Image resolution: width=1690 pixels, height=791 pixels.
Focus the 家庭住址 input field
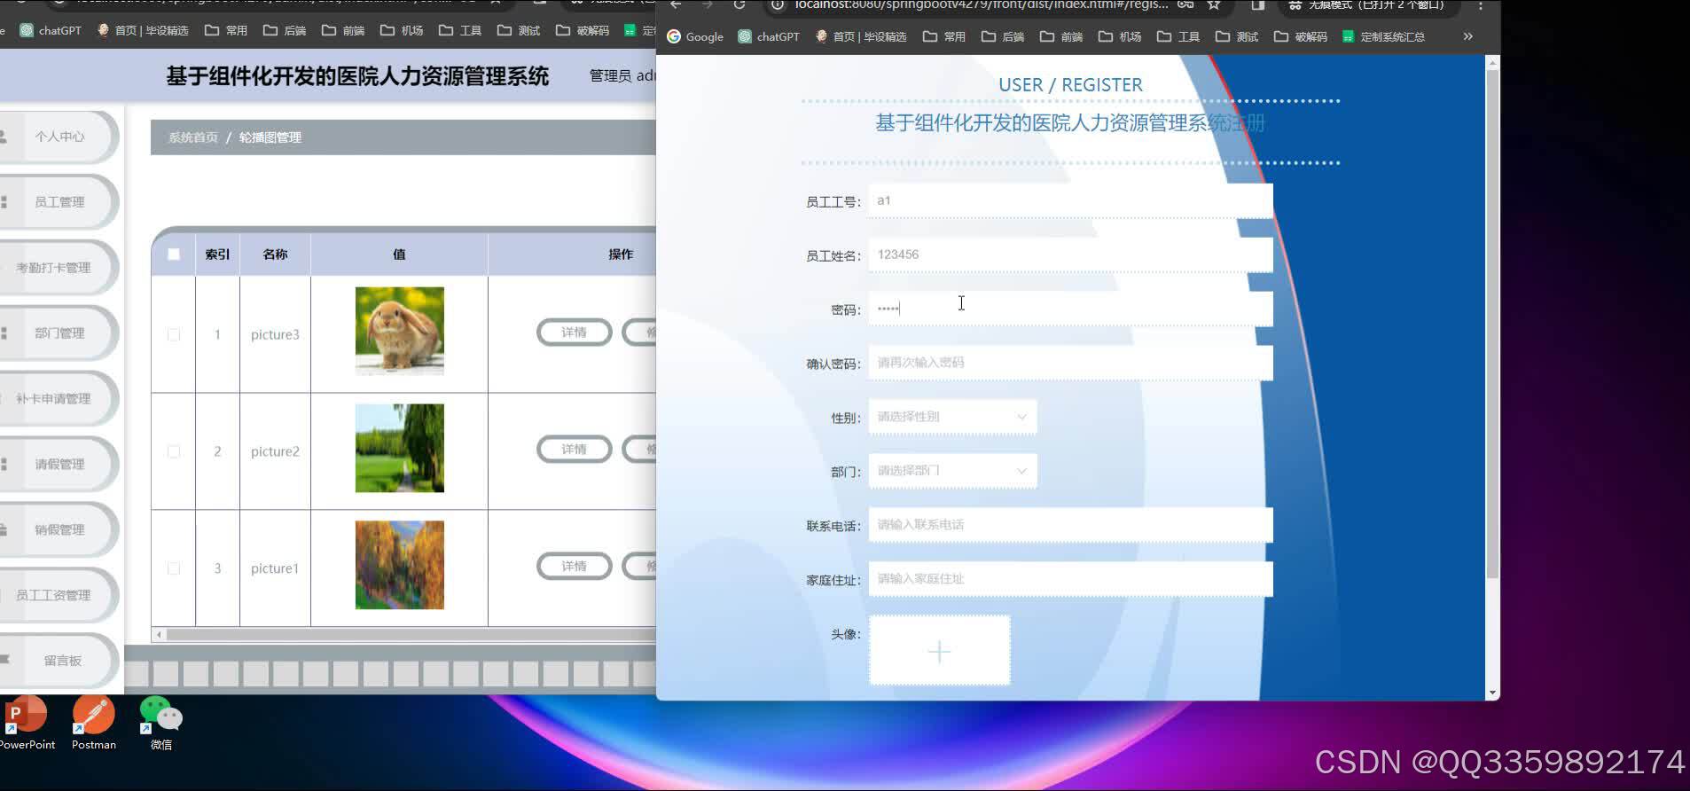[1070, 579]
